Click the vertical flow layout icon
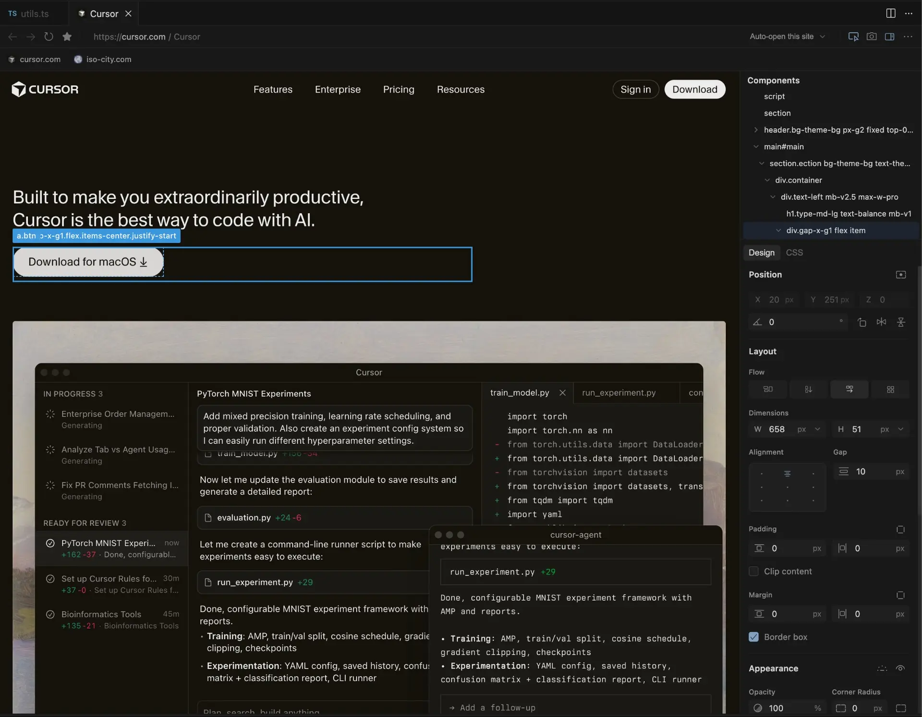Image resolution: width=922 pixels, height=717 pixels. (x=808, y=389)
